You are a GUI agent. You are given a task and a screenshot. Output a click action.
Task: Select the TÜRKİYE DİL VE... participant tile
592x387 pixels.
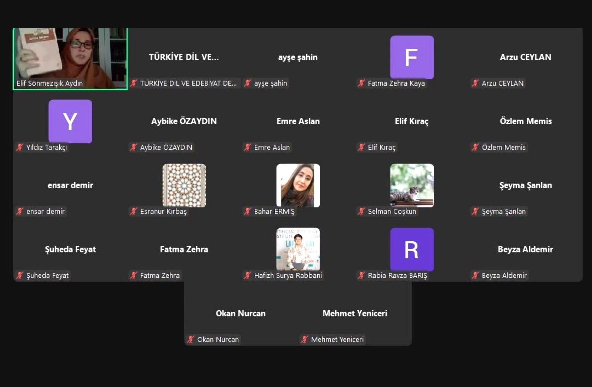184,57
